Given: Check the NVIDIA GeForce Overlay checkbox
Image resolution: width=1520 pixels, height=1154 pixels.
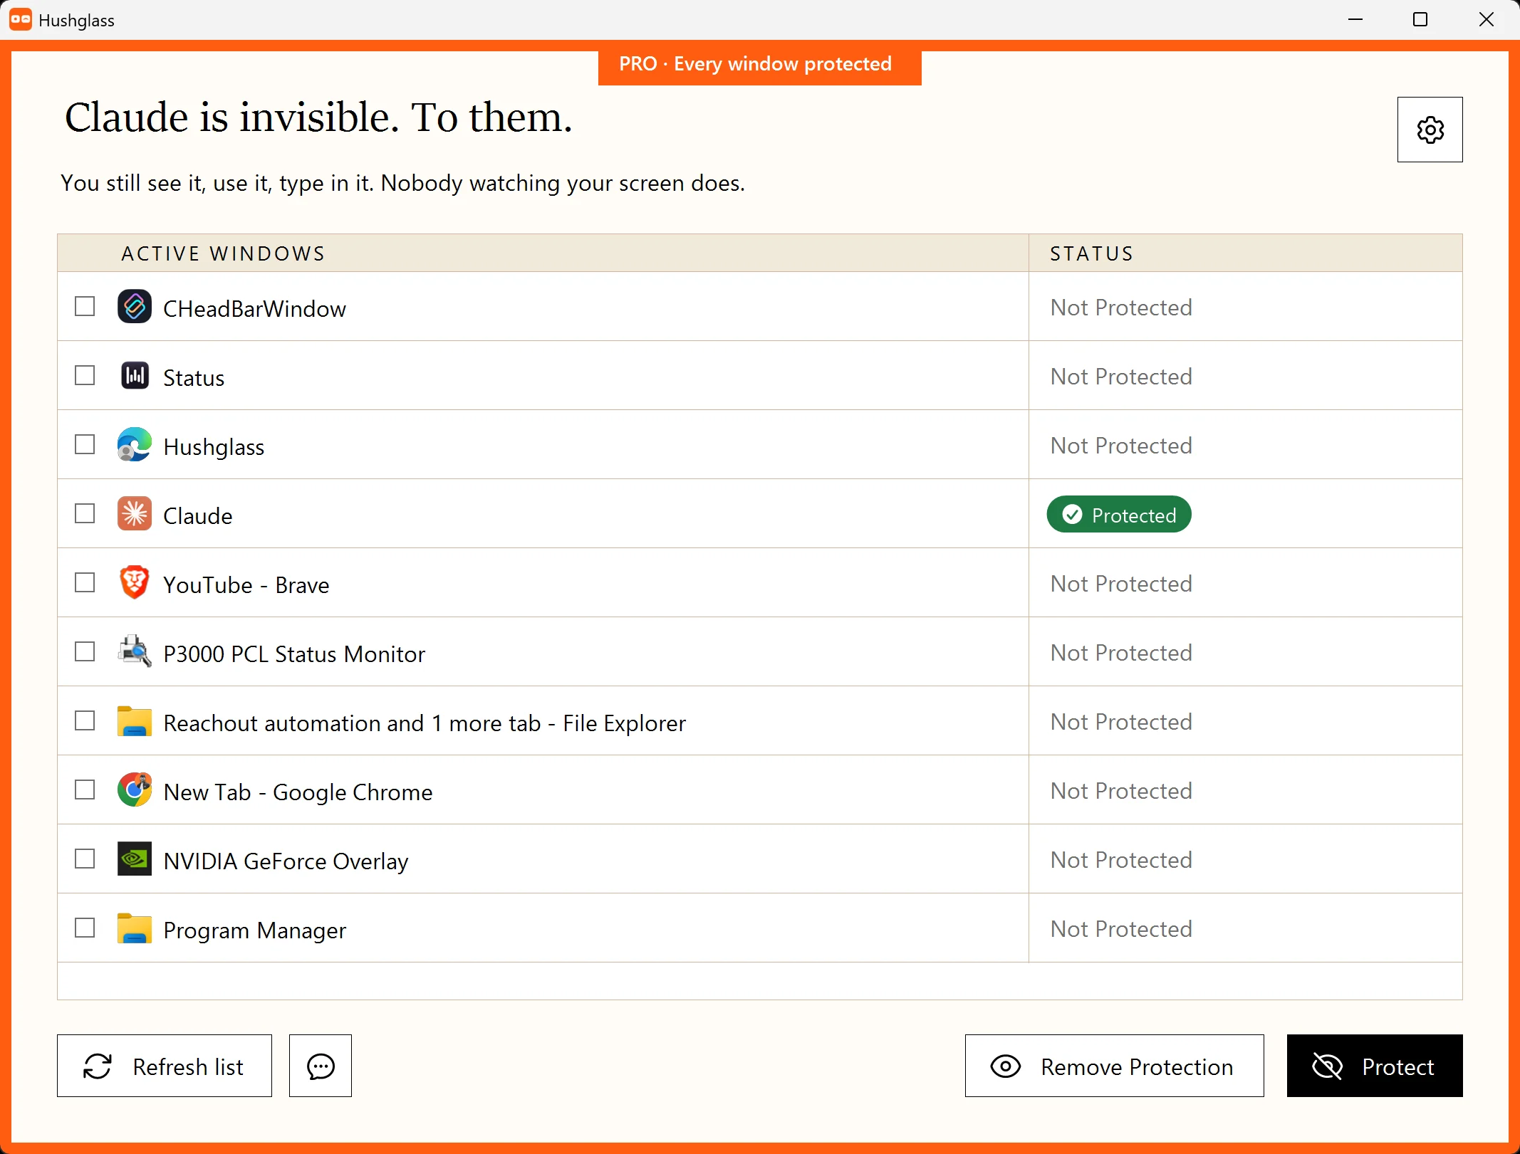Looking at the screenshot, I should point(85,859).
